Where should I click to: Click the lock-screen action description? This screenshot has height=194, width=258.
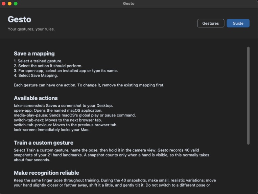(52, 130)
